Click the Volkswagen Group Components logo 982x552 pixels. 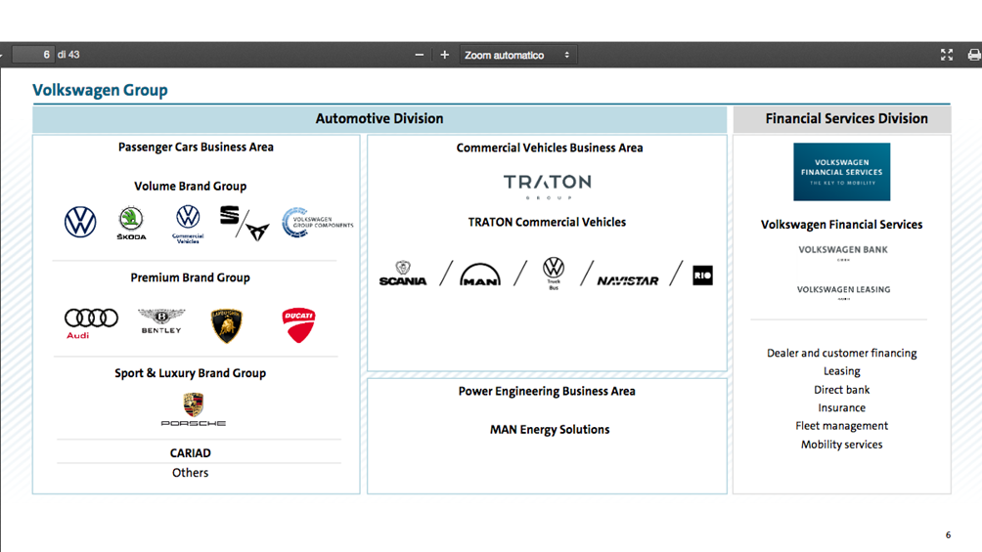coord(318,223)
